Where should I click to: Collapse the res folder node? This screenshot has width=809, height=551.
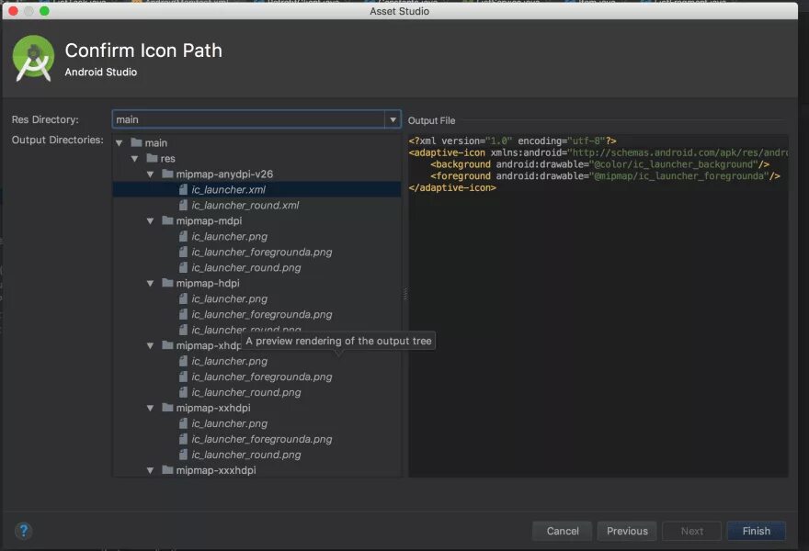(x=134, y=159)
